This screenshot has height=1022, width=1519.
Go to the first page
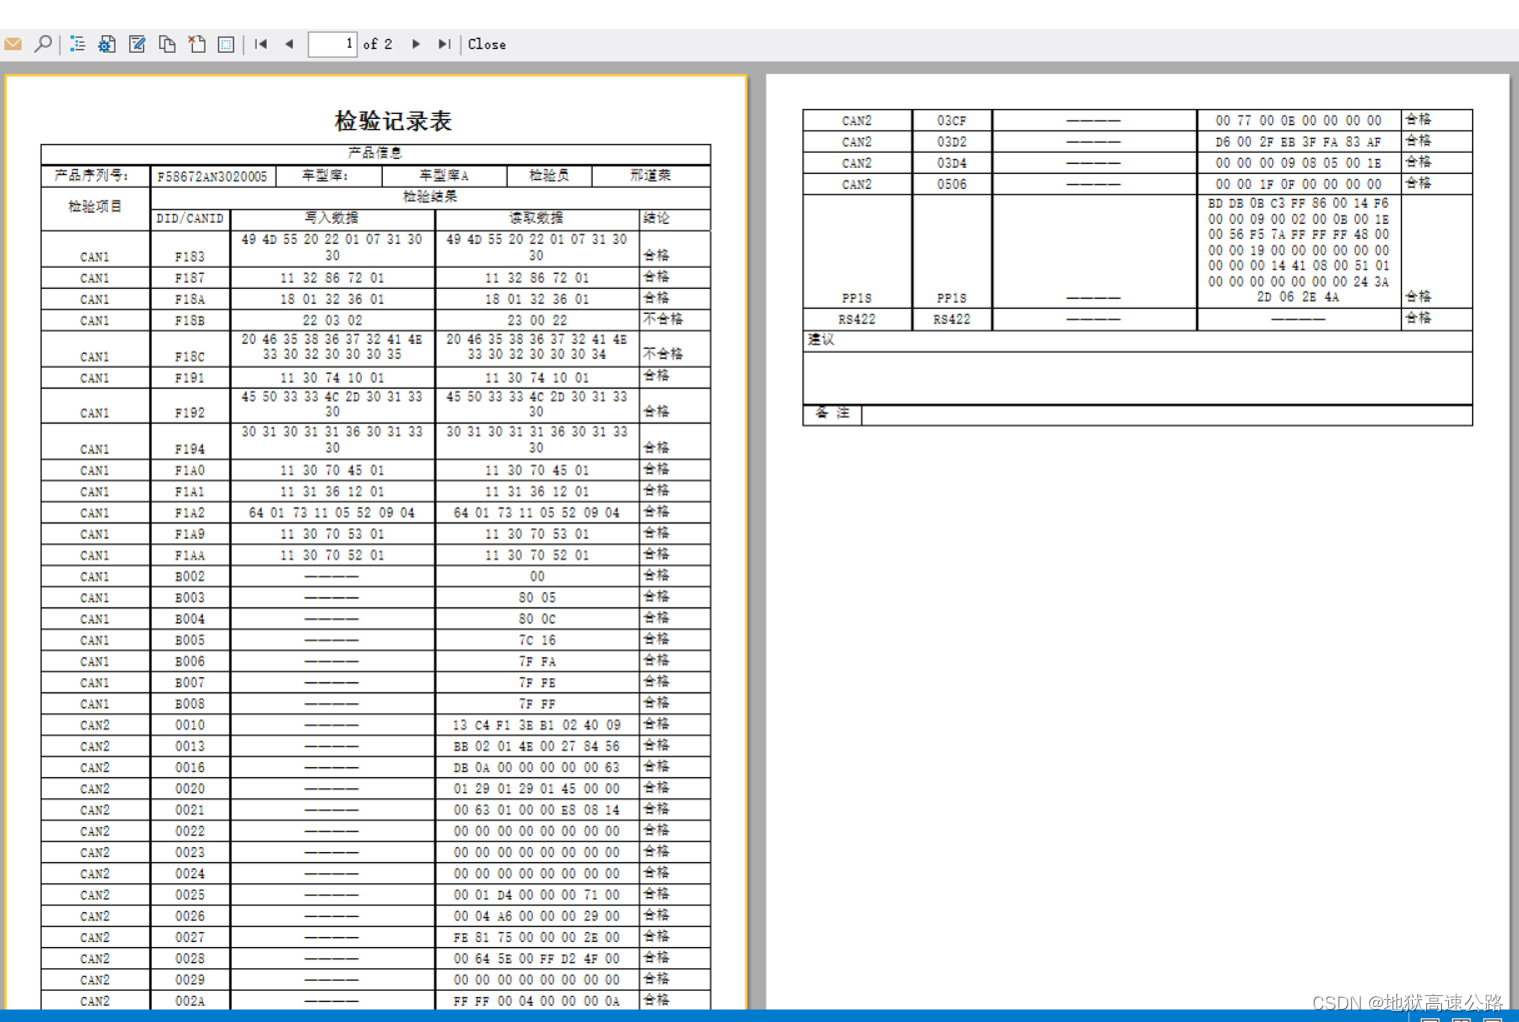click(x=261, y=44)
